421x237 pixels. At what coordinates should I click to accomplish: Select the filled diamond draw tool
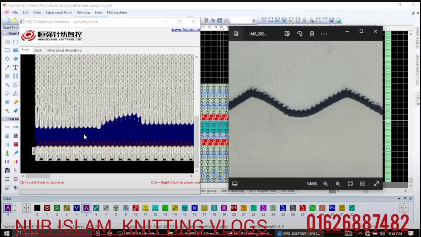pos(15,59)
